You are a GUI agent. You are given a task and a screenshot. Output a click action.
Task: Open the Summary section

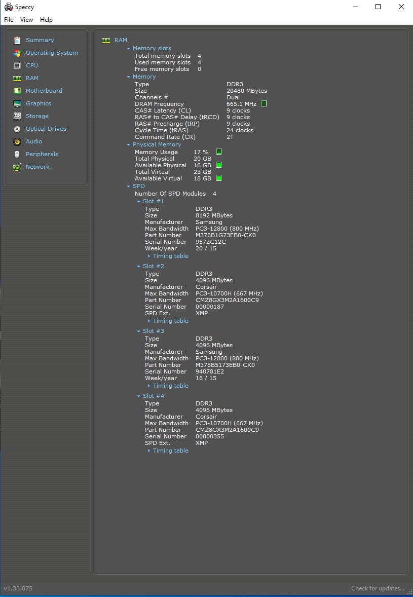[40, 40]
